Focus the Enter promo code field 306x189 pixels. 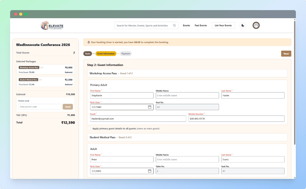40,107
